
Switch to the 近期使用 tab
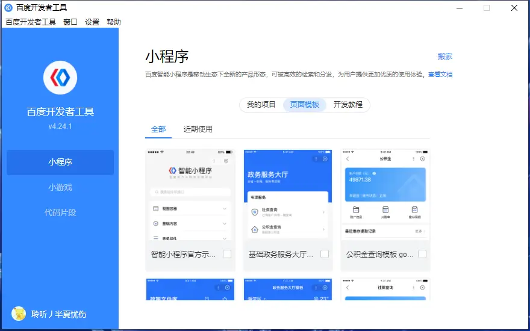pos(198,129)
